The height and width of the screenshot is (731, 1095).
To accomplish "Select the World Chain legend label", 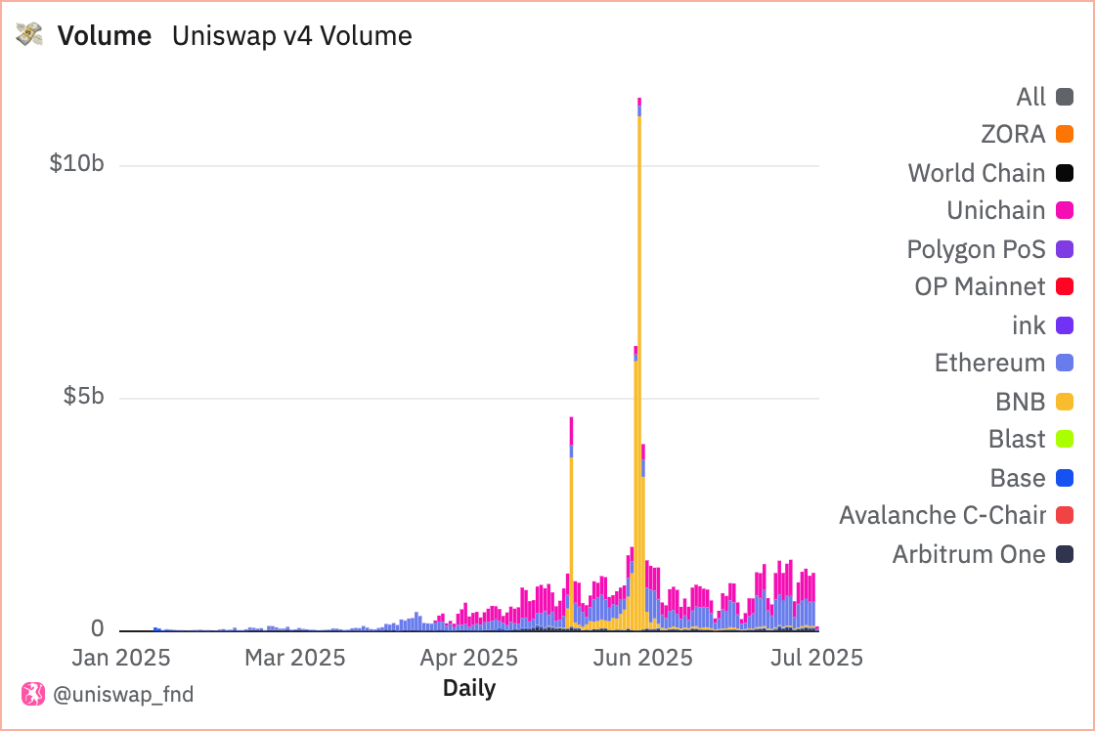I will click(x=977, y=172).
